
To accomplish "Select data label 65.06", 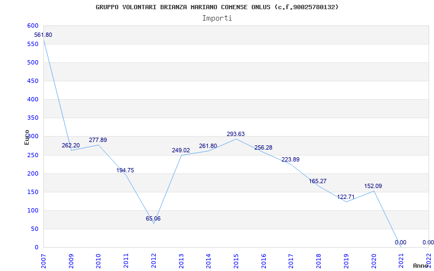I will click(x=153, y=219).
